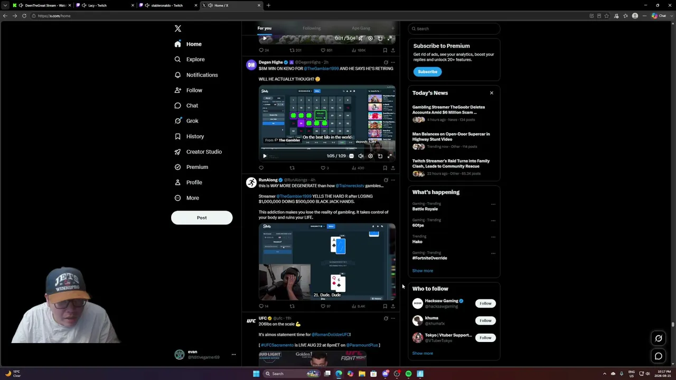
Task: Open Battle Royale trending topic
Action: point(425,209)
